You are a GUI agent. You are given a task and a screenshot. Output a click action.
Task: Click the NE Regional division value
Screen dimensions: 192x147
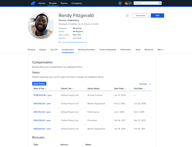(x=78, y=32)
